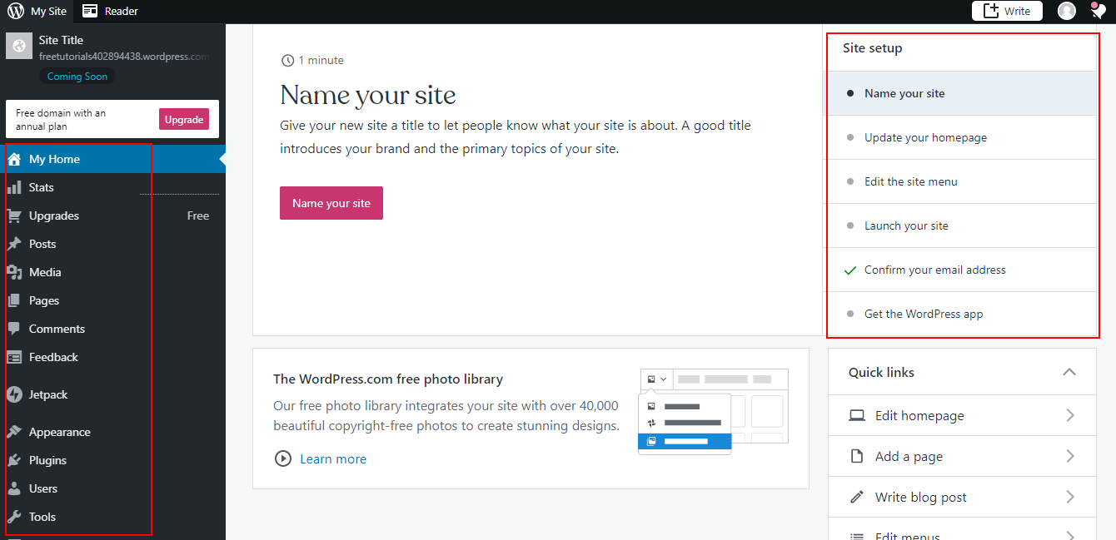
Task: Select Stats in the sidebar
Action: coord(112,187)
